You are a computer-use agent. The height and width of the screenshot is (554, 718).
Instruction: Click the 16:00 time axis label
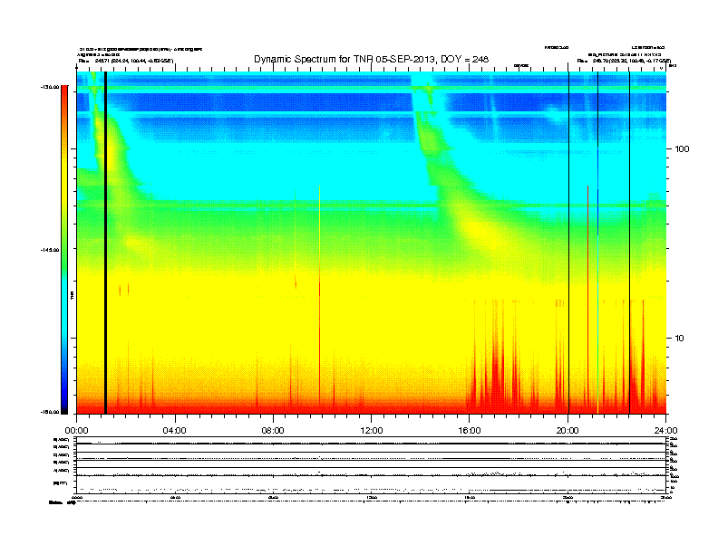coord(470,431)
